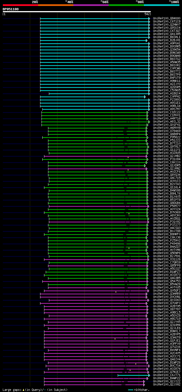The image size is (182, 392).
Task: Click the UniRef100_P31092 hit label
Action: [167, 222]
